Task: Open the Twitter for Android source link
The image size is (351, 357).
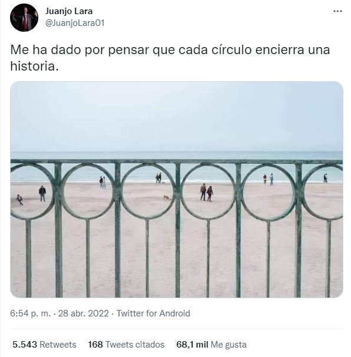Action: coord(153,313)
